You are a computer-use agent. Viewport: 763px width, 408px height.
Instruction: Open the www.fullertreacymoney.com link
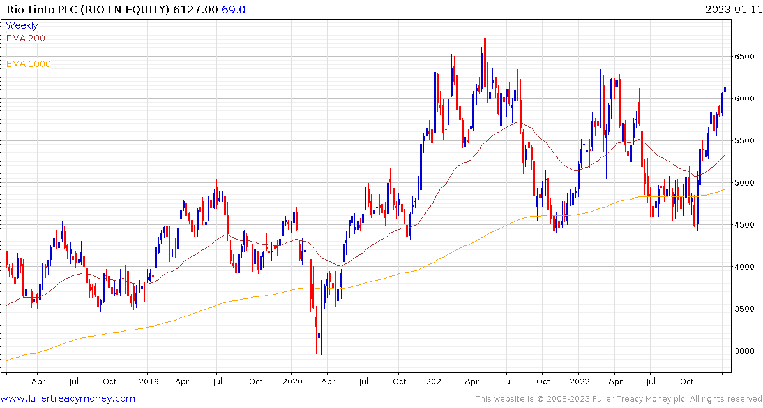coord(68,399)
